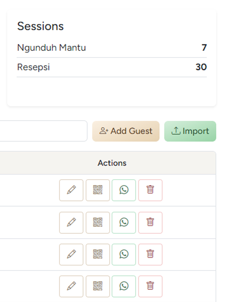Edit the third row guest
Screen dimensions: 228x302
tap(71, 254)
